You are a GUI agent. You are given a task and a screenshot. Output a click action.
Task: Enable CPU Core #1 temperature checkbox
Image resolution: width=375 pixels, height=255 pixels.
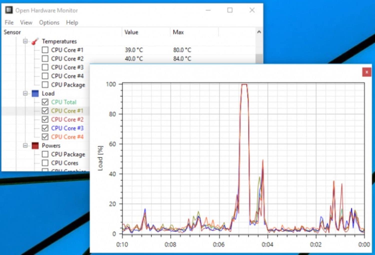pos(45,50)
